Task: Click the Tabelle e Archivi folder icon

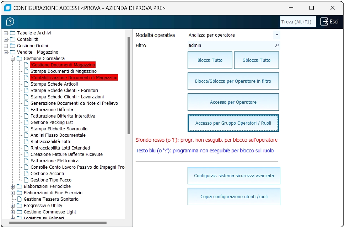Action: coord(13,33)
